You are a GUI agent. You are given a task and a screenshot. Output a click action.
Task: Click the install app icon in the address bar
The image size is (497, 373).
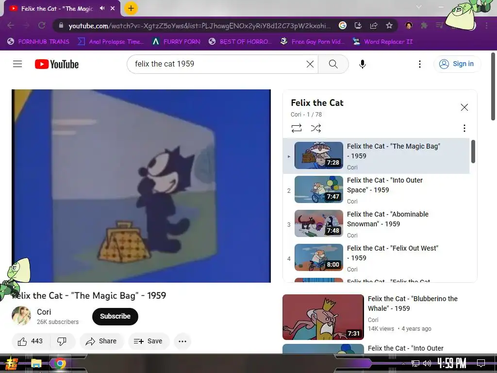point(358,25)
